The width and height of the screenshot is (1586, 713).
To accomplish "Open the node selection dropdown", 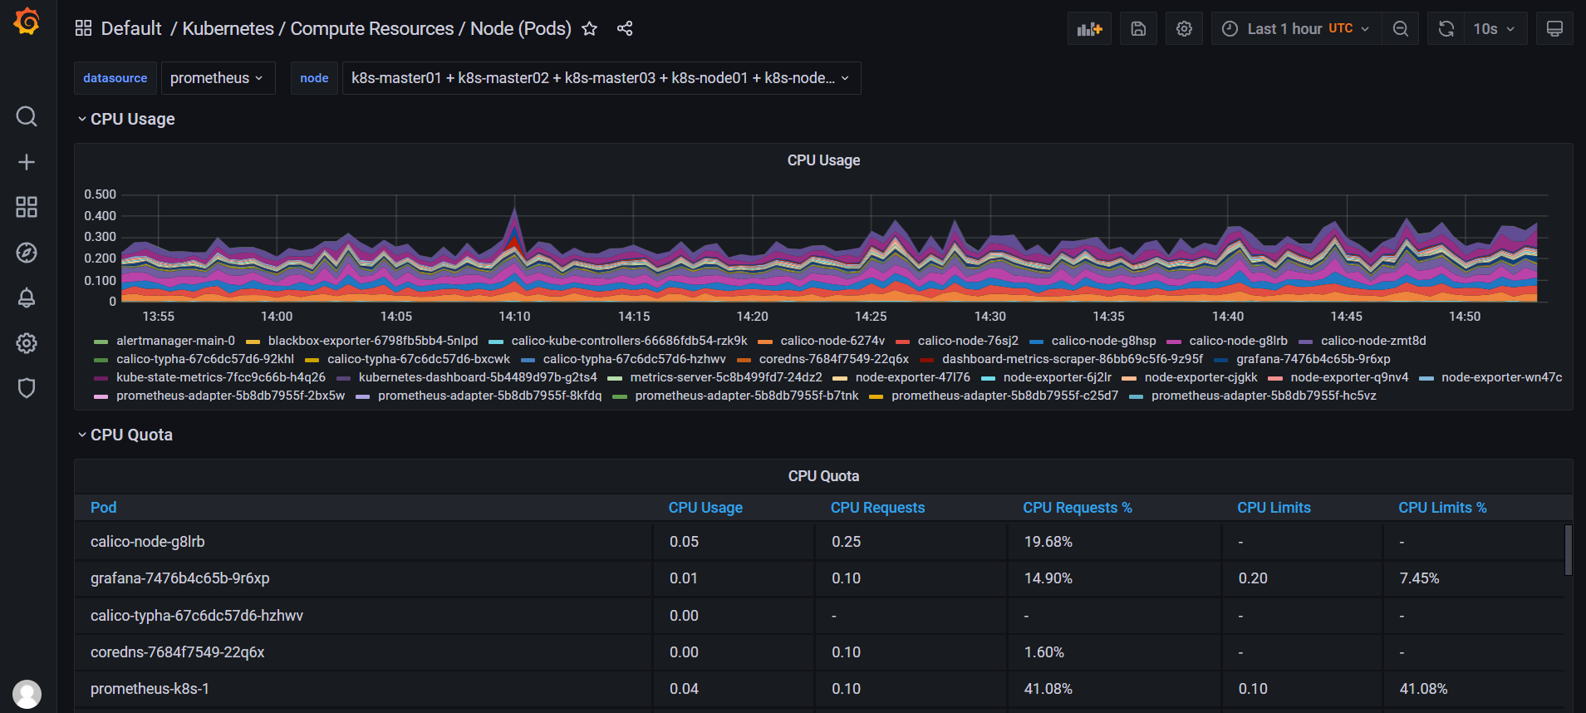I will [602, 78].
